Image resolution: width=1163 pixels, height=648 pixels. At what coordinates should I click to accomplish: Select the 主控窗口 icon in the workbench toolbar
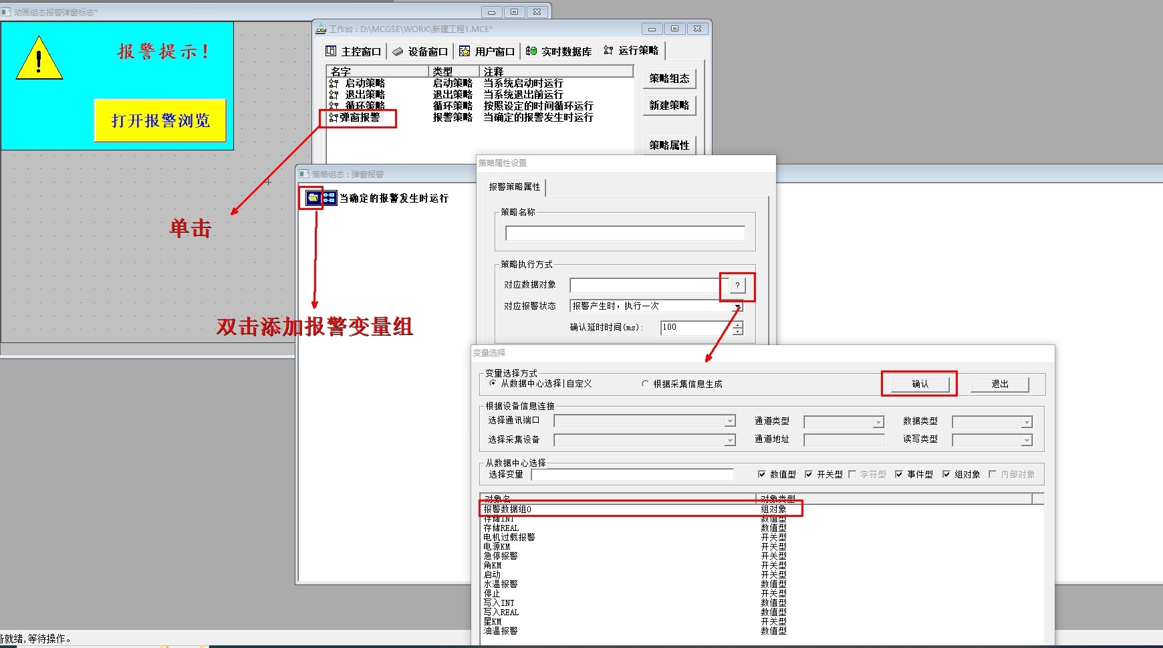click(x=332, y=51)
